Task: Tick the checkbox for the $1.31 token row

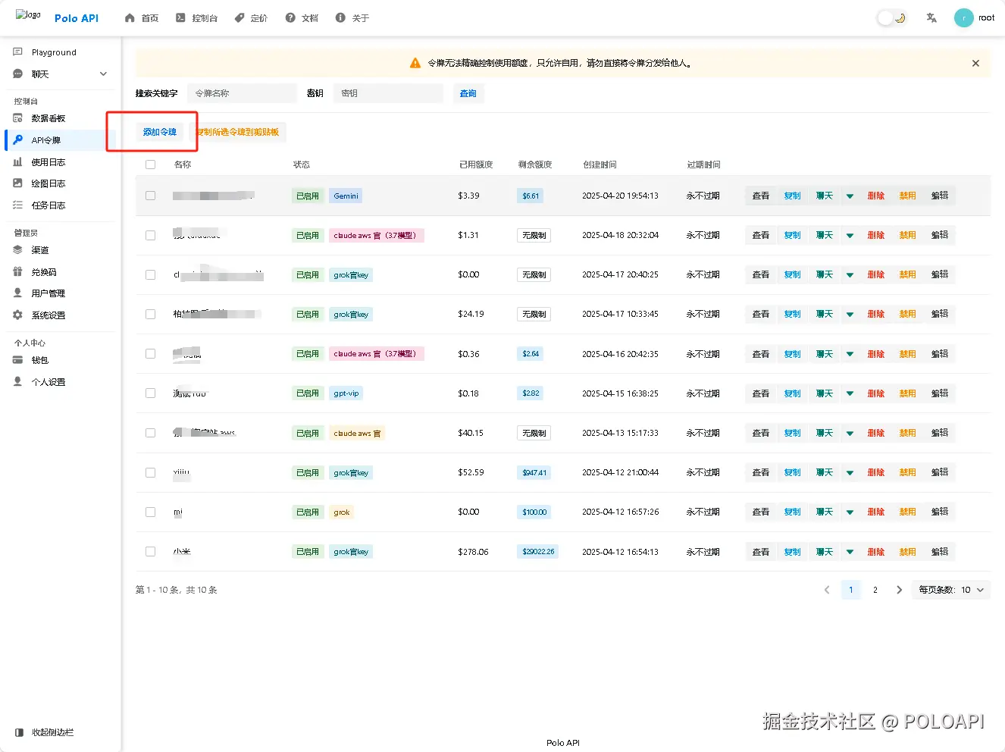Action: (x=150, y=235)
